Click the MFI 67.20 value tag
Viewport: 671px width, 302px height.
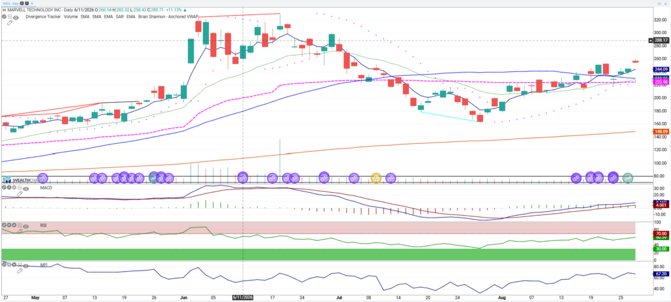point(661,273)
